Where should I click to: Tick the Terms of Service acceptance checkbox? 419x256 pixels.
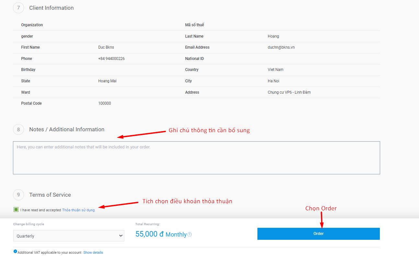tap(16, 210)
